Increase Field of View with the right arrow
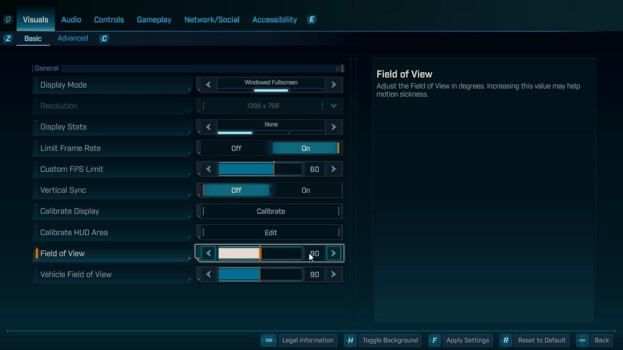This screenshot has height=350, width=623. click(333, 253)
